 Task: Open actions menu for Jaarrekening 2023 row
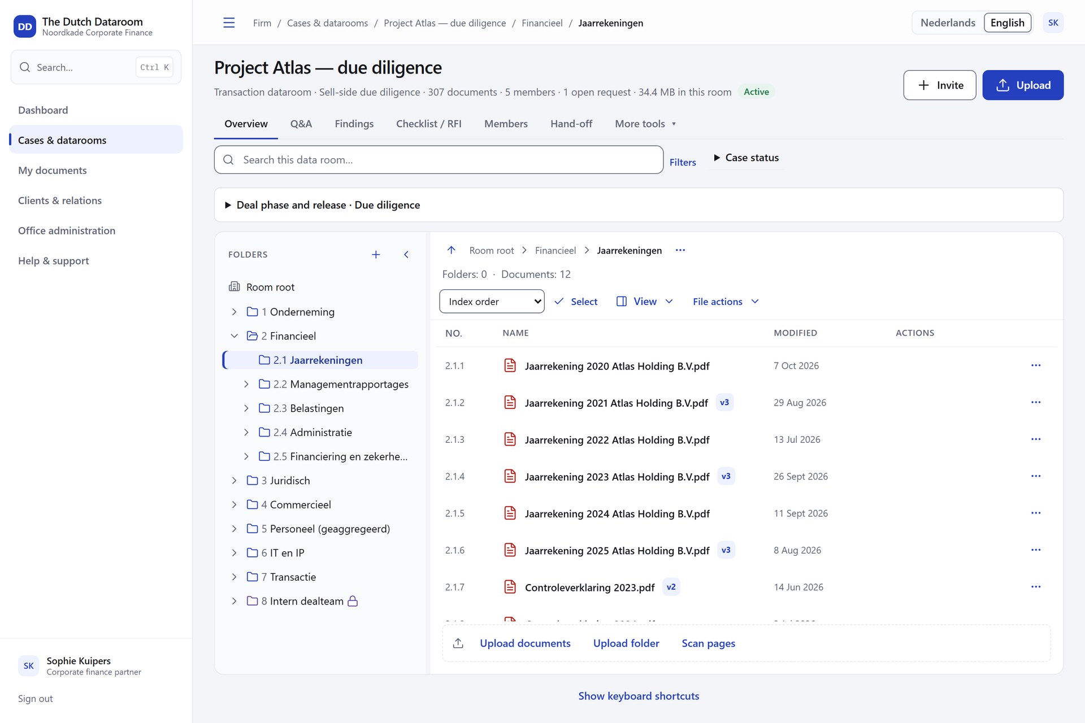pos(1036,476)
